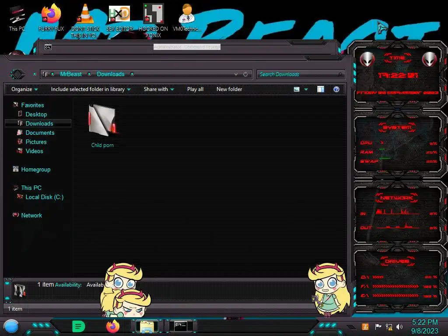Click Play all in the toolbar
The width and height of the screenshot is (448, 336).
195,89
